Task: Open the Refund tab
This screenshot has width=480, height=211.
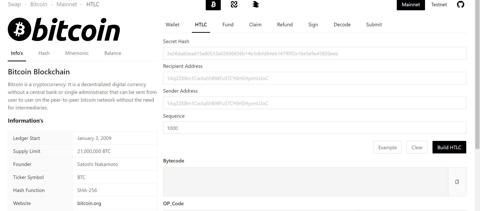Action: coord(285,25)
